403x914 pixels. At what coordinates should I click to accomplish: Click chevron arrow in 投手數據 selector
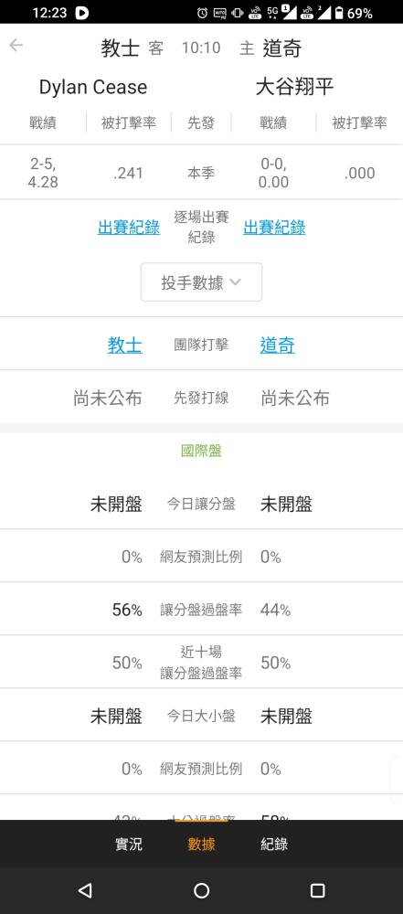(x=235, y=282)
